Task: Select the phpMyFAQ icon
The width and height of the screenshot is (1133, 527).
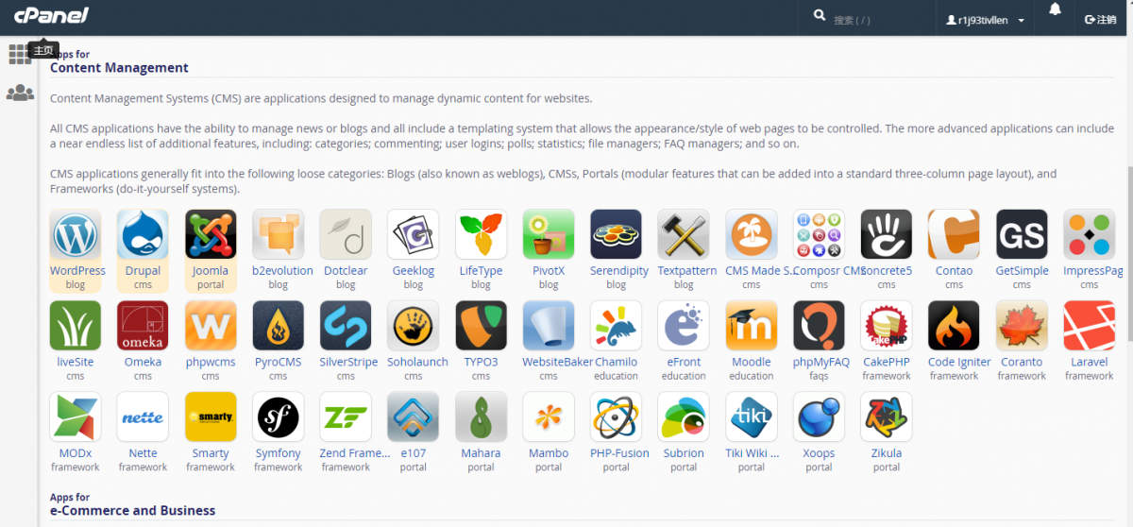Action: pos(819,326)
